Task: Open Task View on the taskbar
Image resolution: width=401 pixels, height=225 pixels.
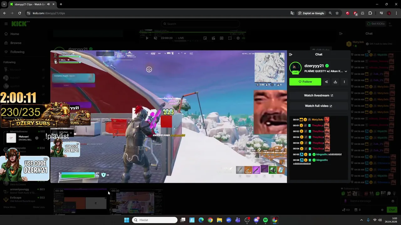Action: pos(183,220)
